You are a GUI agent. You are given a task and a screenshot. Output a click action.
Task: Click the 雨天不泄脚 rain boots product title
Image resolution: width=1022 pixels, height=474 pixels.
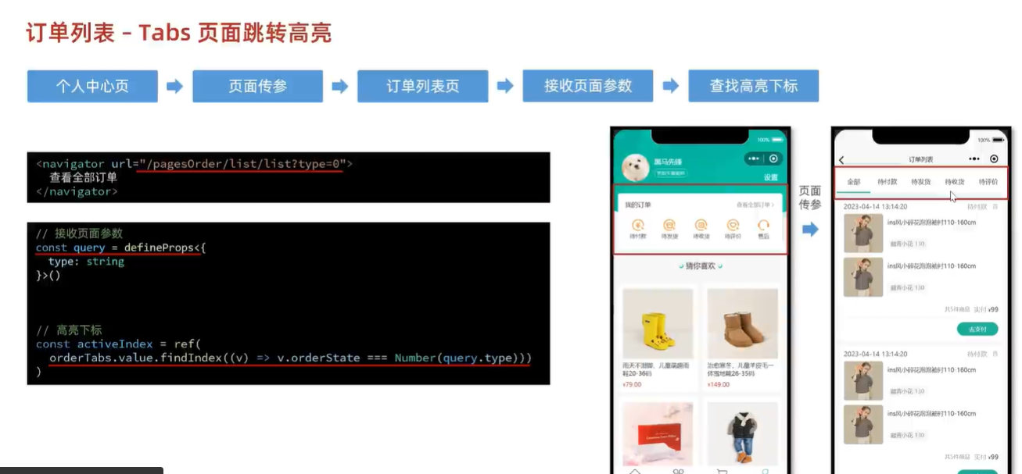tap(658, 369)
